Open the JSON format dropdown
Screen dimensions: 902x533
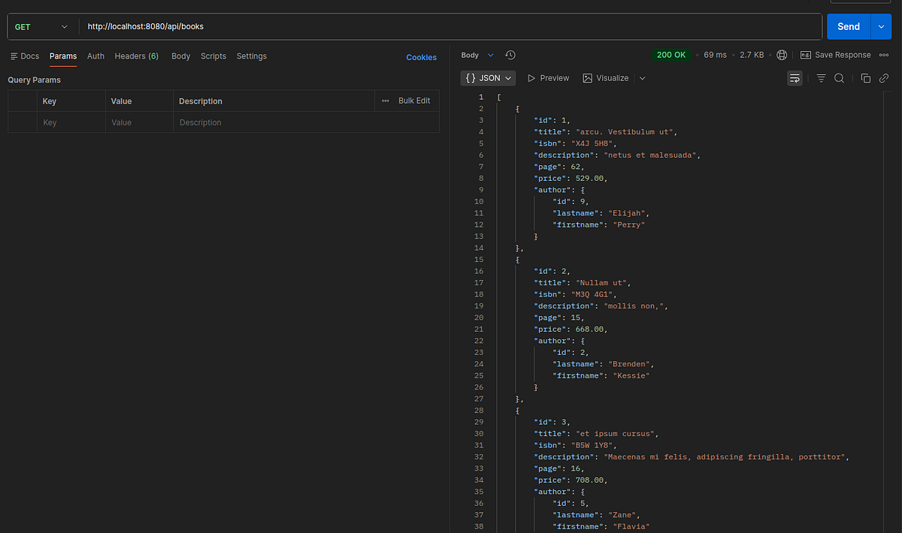coord(489,78)
